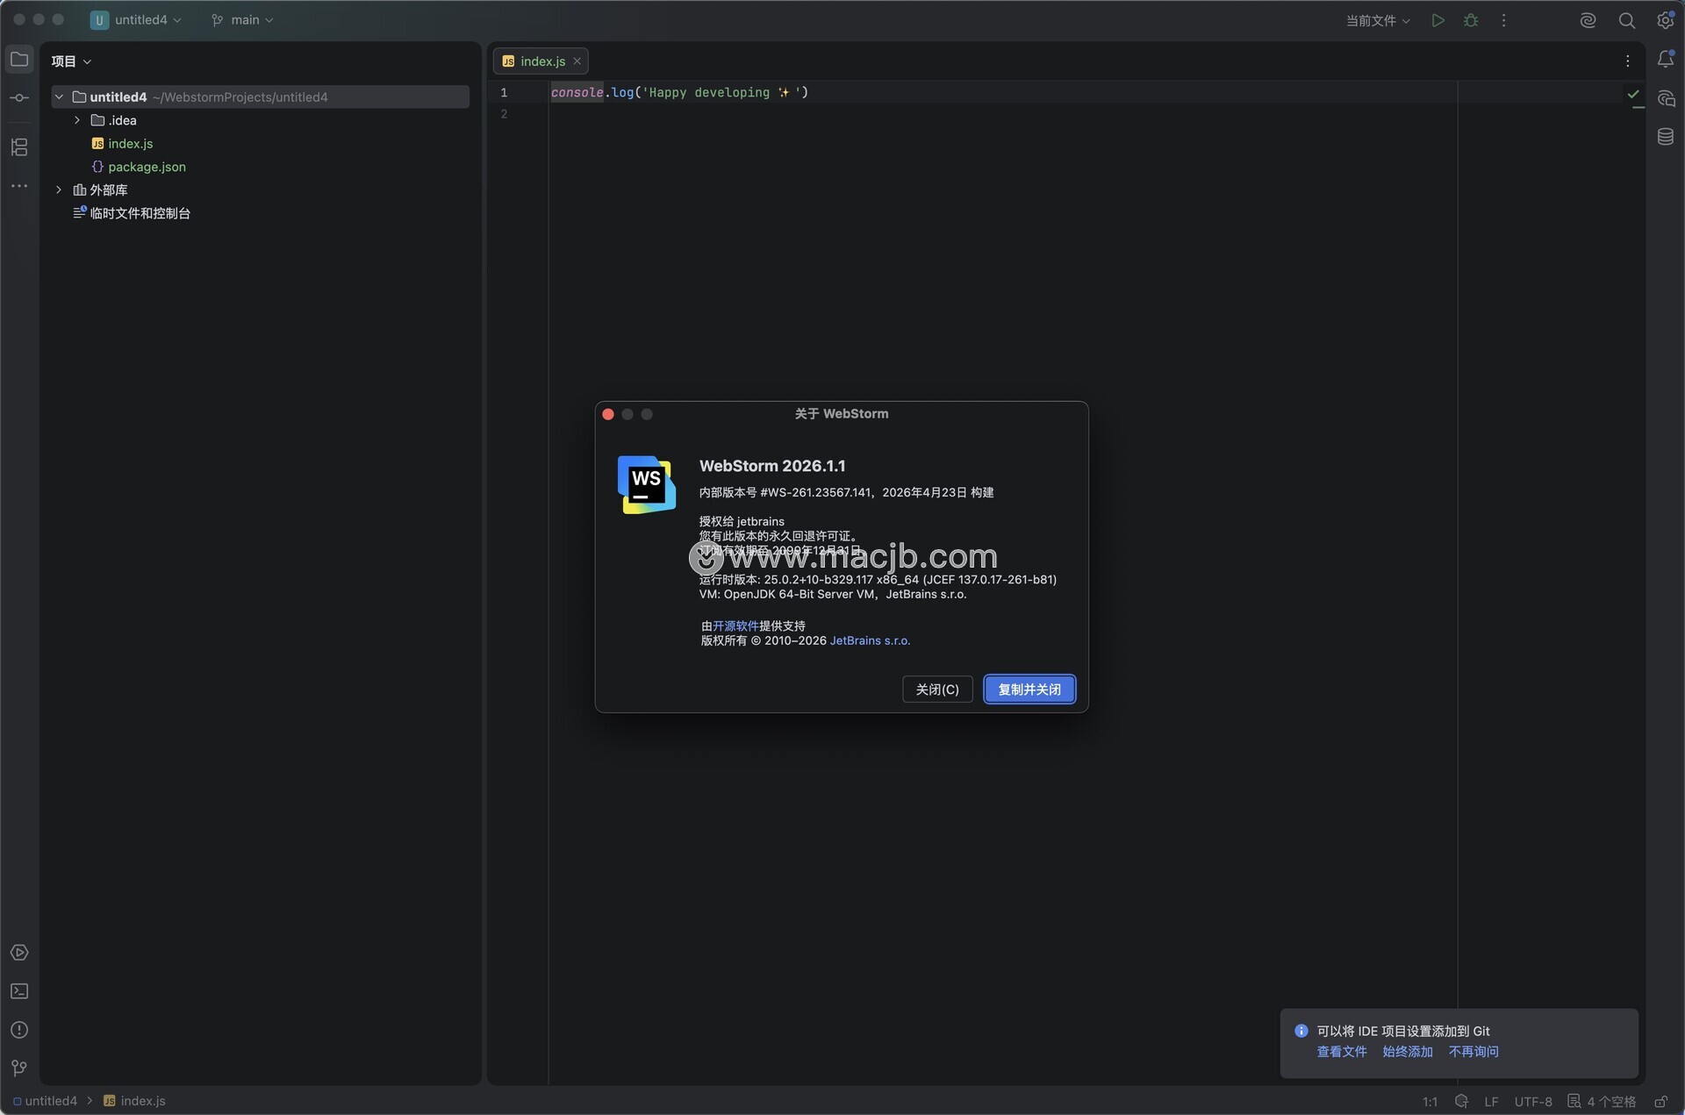
Task: Open the Git tool window icon
Action: tap(19, 1068)
